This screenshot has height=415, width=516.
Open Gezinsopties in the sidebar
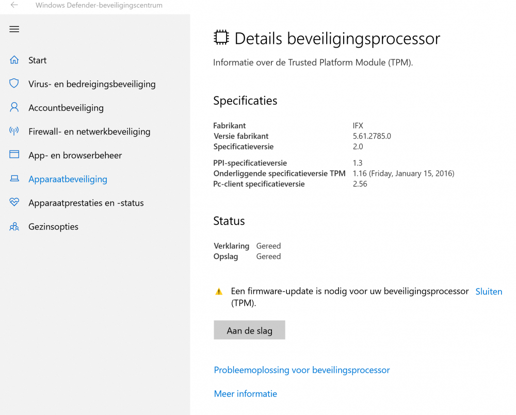point(53,227)
